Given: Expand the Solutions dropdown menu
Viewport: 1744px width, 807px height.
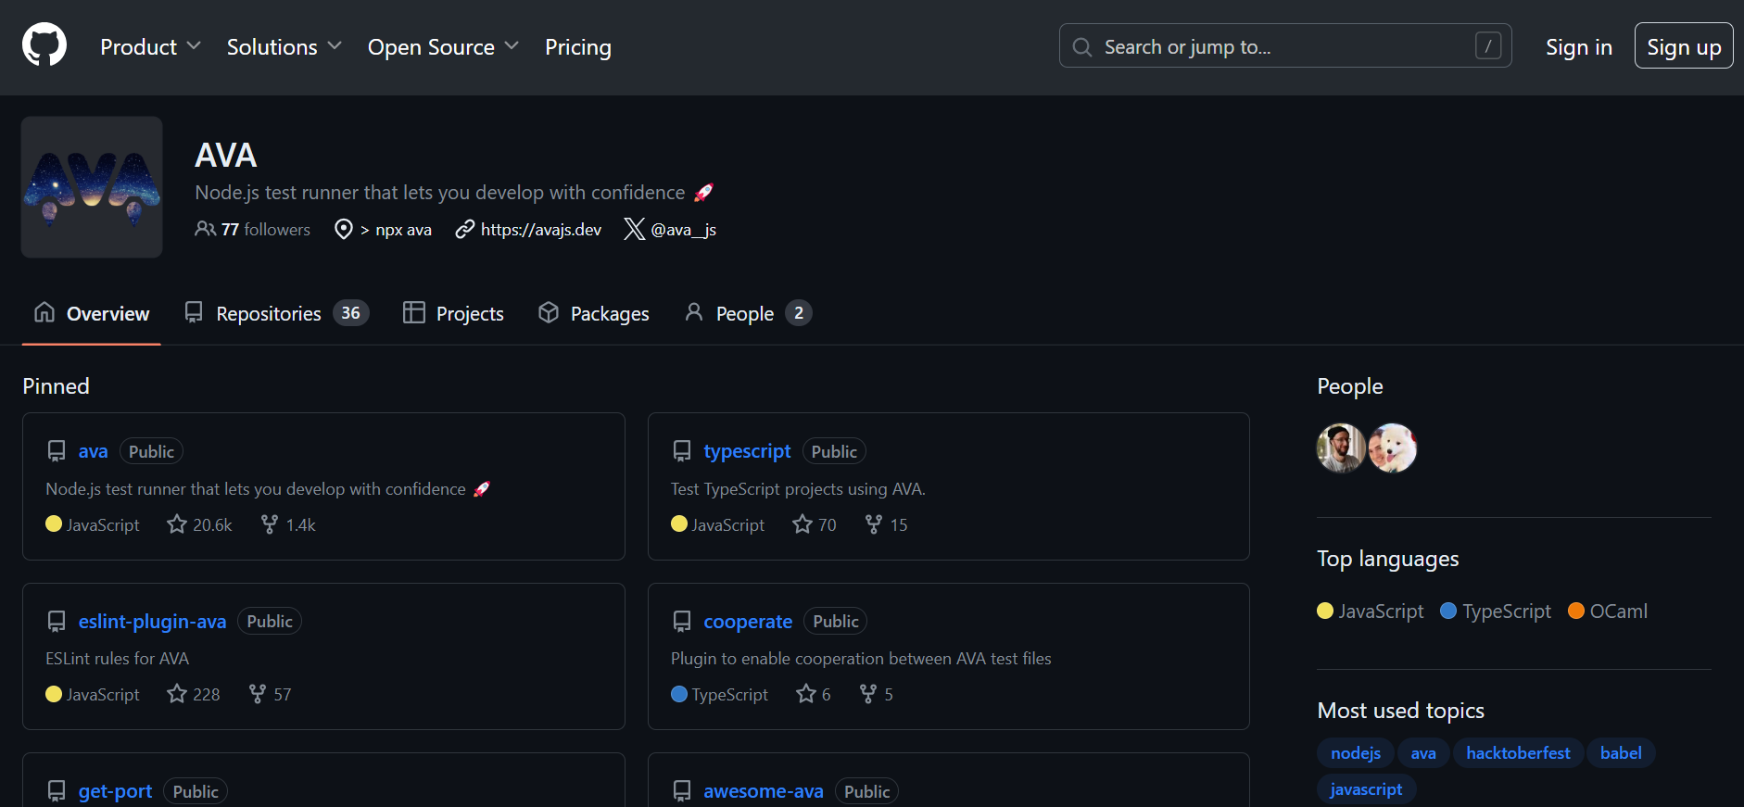Looking at the screenshot, I should click(x=284, y=47).
